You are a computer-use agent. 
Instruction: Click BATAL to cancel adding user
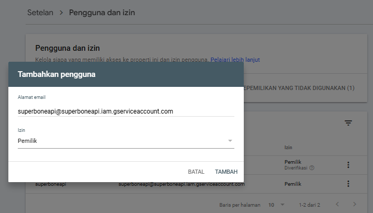click(x=196, y=172)
